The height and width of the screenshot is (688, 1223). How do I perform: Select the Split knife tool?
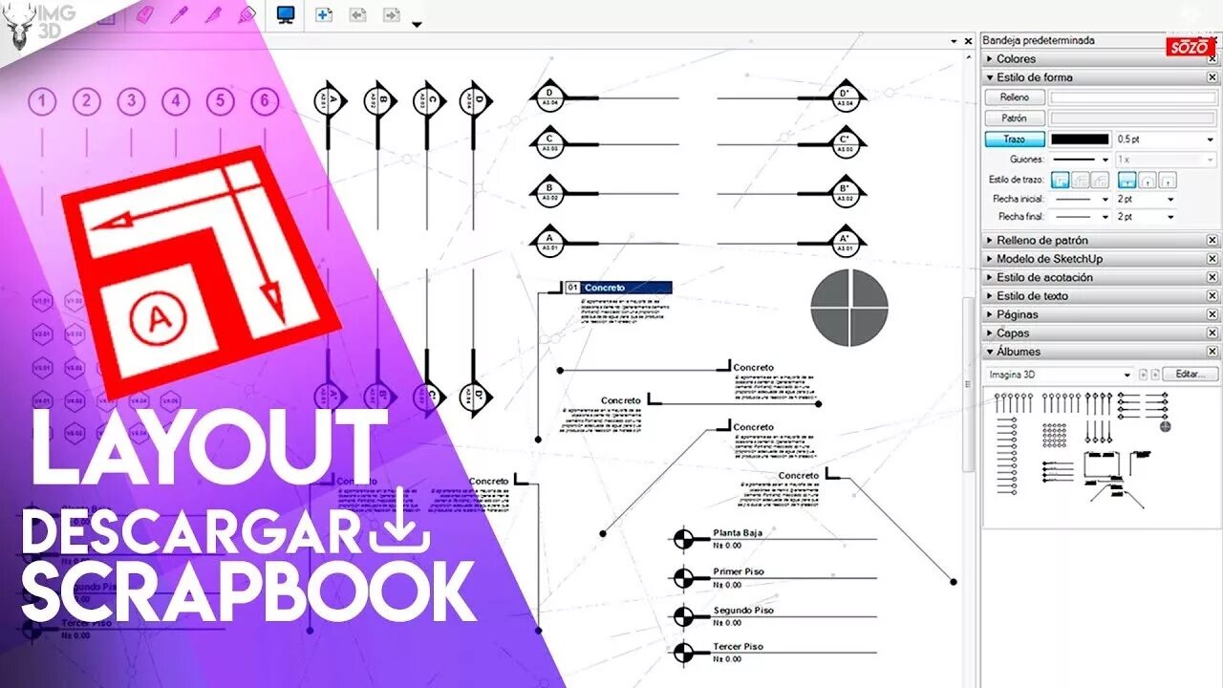tap(213, 15)
